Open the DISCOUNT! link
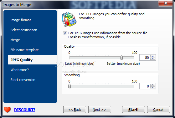Image resolution: width=175 pixels, height=118 pixels. (x=24, y=110)
